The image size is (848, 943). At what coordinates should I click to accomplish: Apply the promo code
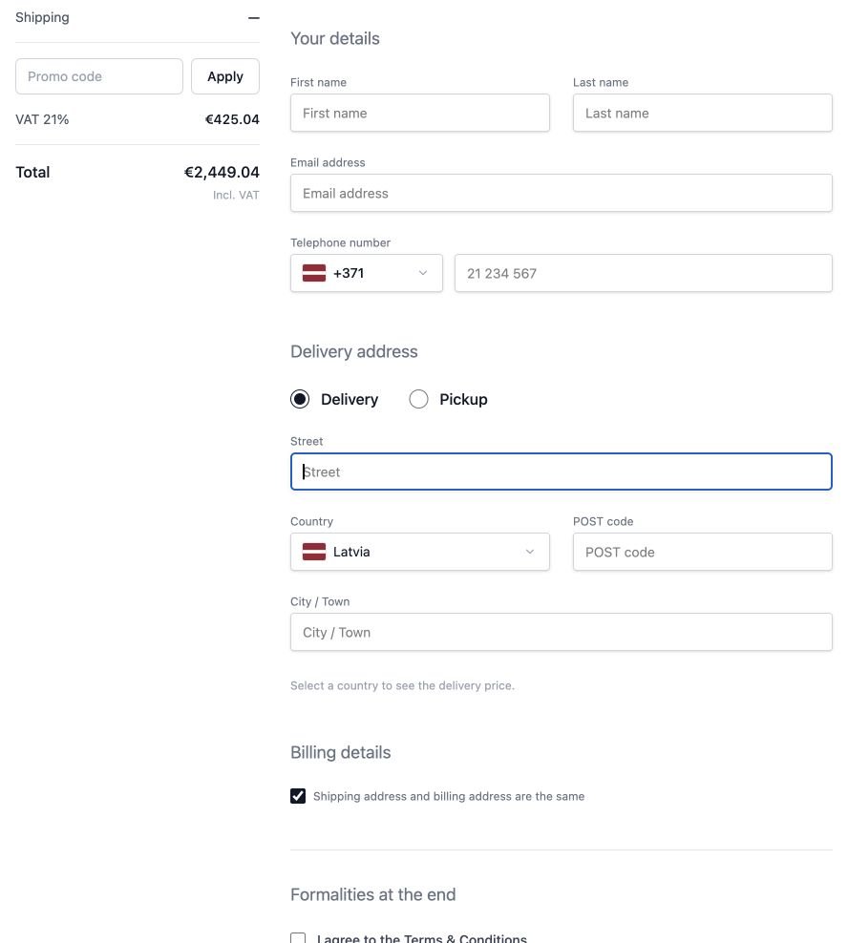tap(225, 76)
